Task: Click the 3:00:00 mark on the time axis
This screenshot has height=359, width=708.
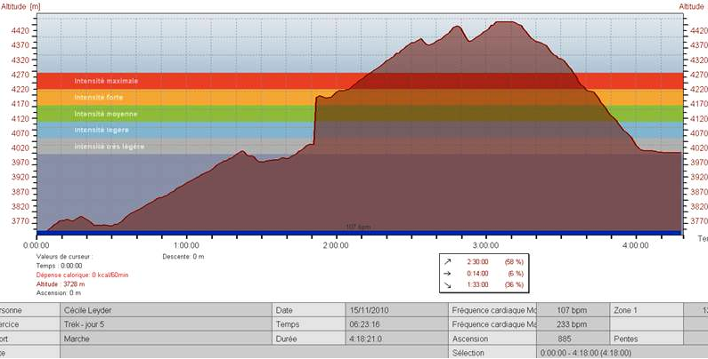Action: tap(485, 244)
